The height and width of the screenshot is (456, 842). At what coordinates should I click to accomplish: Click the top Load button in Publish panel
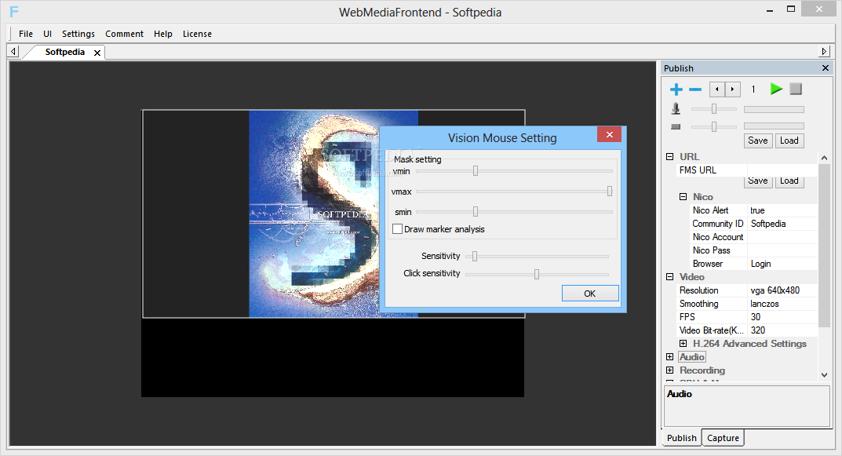[x=789, y=140]
